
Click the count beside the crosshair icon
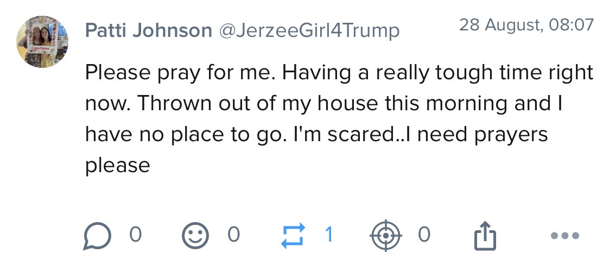click(x=424, y=235)
